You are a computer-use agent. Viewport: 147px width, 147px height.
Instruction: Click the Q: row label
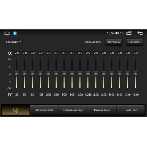click(x=10, y=53)
